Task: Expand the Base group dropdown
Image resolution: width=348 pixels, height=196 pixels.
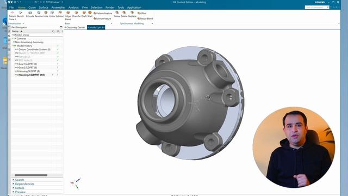Action: [x=111, y=23]
